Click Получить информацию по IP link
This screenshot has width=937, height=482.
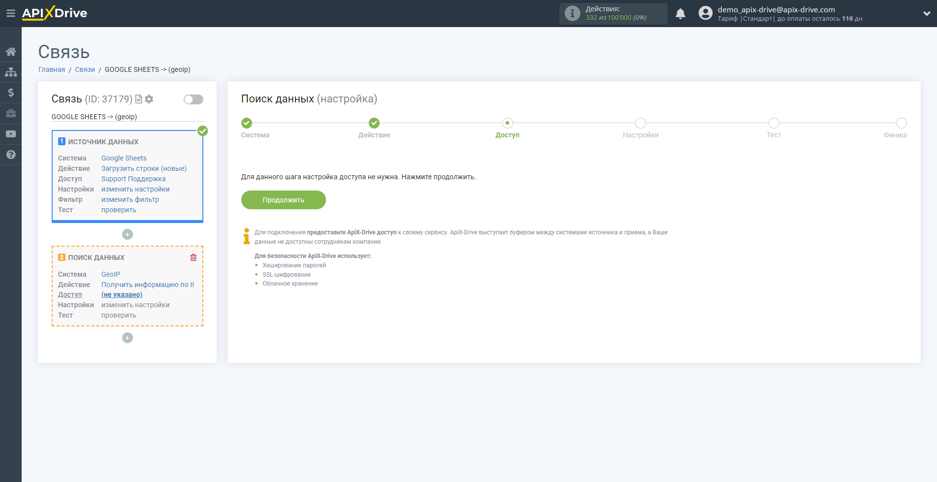pos(148,285)
